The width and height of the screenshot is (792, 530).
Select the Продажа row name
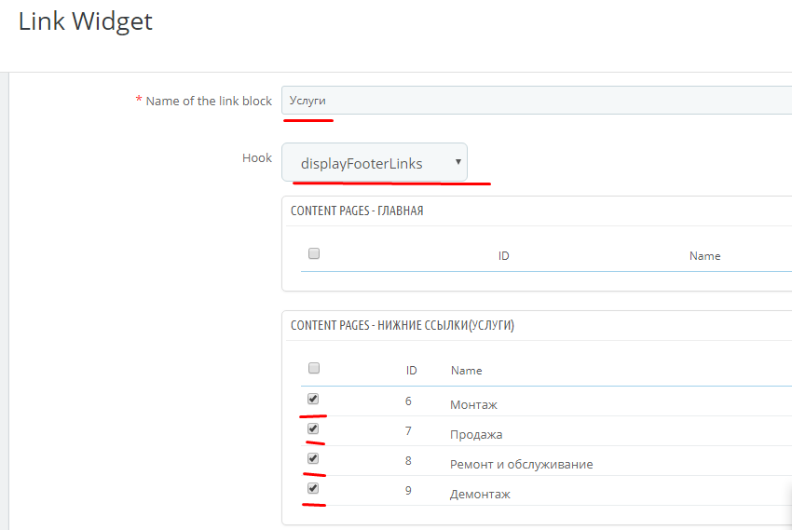(476, 435)
